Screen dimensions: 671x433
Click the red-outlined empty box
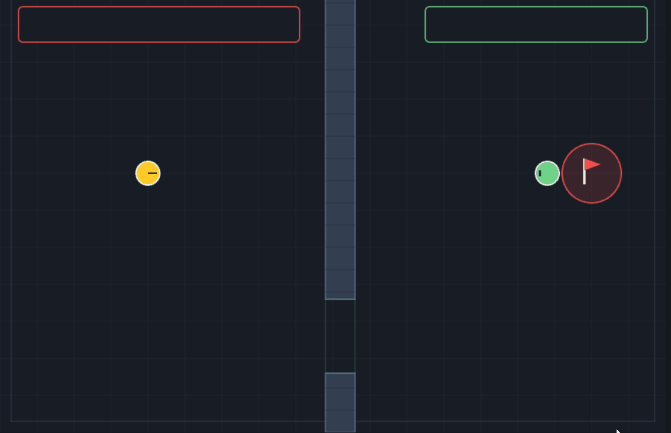(x=159, y=24)
